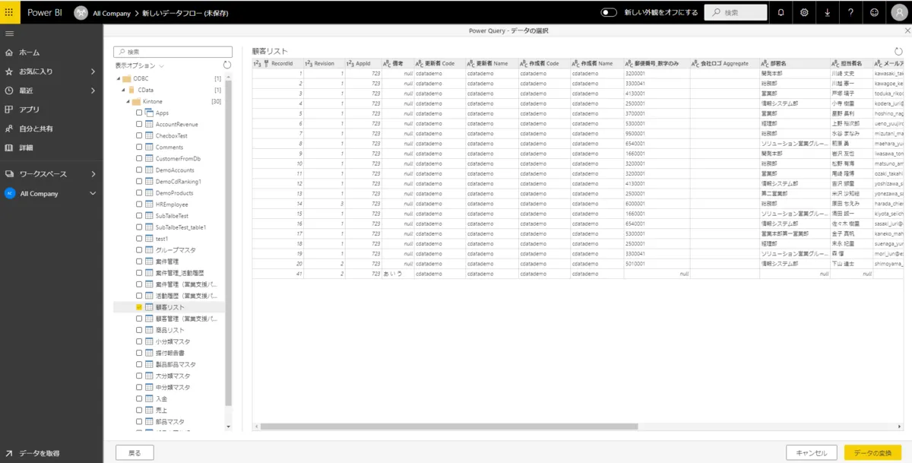This screenshot has width=912, height=463.
Task: Click the データの変換 button
Action: click(872, 452)
